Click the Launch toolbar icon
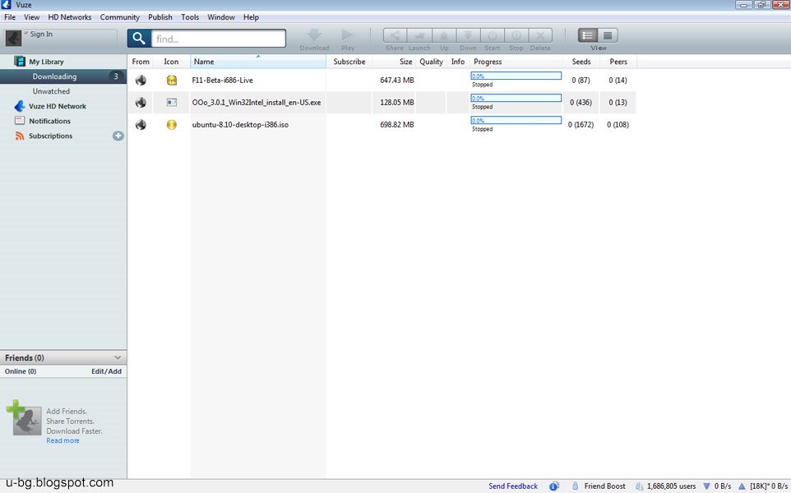The width and height of the screenshot is (791, 493). 419,35
